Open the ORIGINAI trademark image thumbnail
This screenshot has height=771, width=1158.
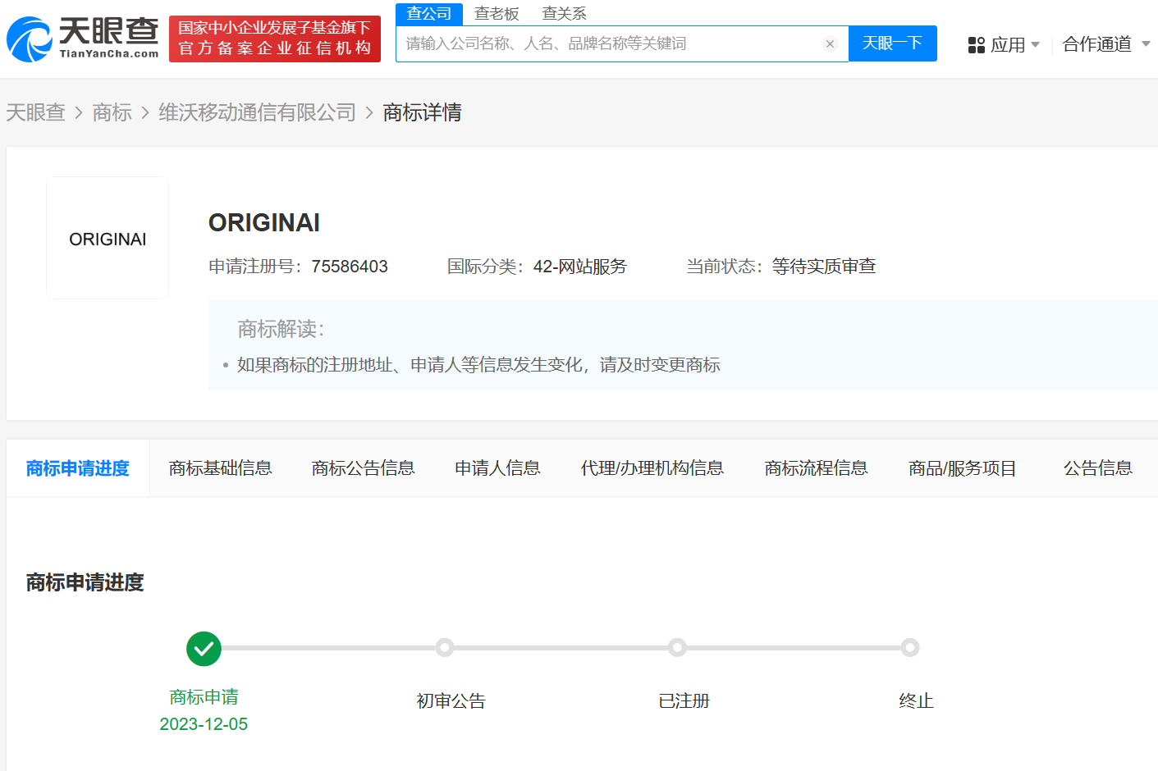[x=108, y=238]
